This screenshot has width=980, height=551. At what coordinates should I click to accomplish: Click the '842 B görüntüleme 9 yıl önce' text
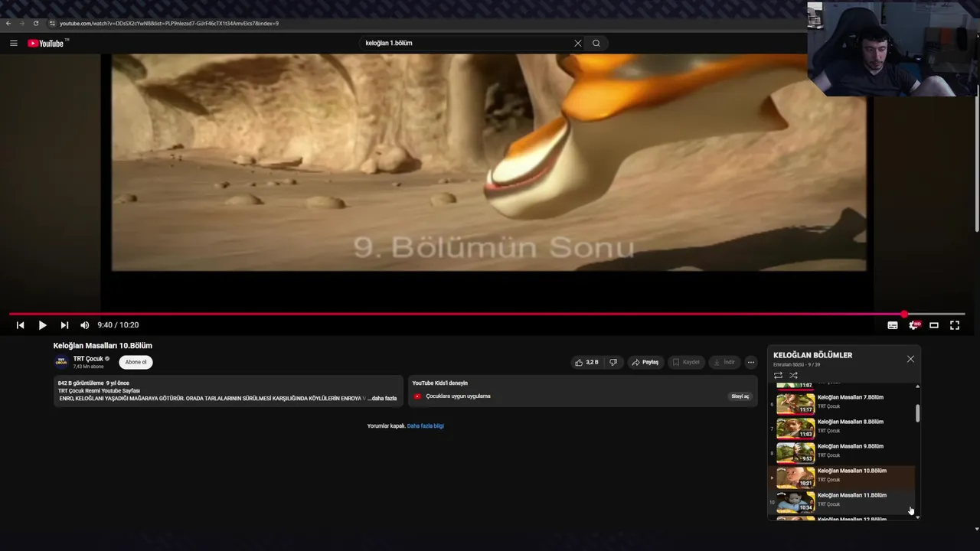[93, 383]
